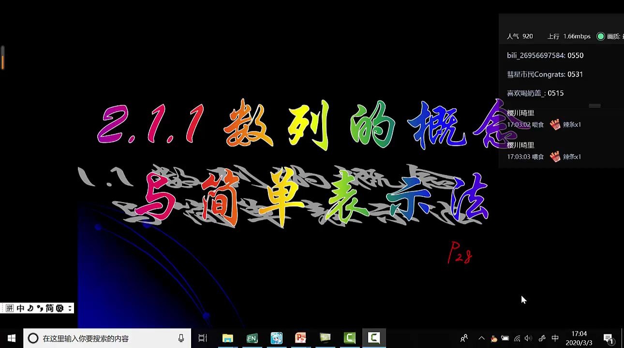Switch to the active Camtasia recorder window

coord(374,338)
